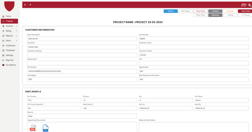
Task: Expand the Billing submenu chevron
Action: [x=17, y=31]
